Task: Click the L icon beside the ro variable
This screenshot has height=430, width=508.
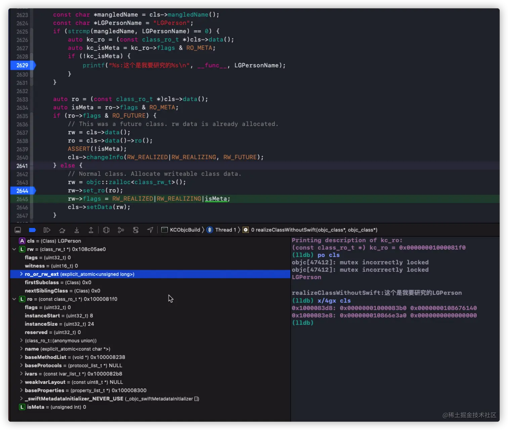Action: click(x=22, y=299)
